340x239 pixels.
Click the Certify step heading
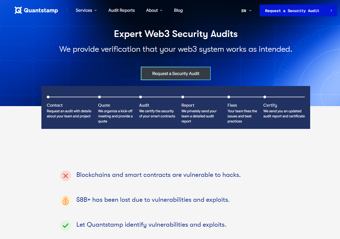pyautogui.click(x=270, y=105)
